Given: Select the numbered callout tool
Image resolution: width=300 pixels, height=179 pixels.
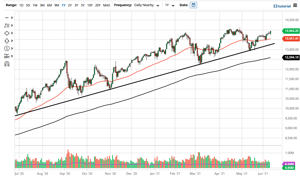Looking at the screenshot, I should coord(7,48).
